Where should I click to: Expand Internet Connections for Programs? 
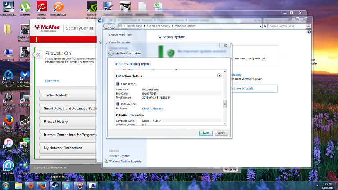click(68, 135)
